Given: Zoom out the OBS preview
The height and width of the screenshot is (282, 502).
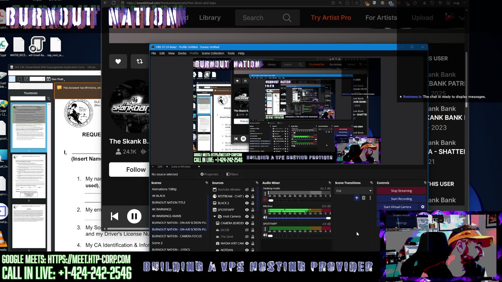Looking at the screenshot, I should click(153, 166).
